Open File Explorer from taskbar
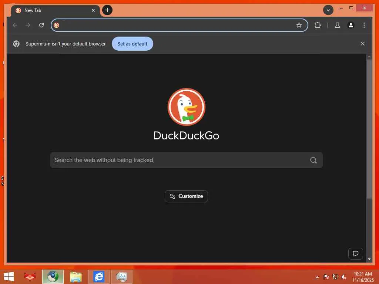 coord(76,277)
